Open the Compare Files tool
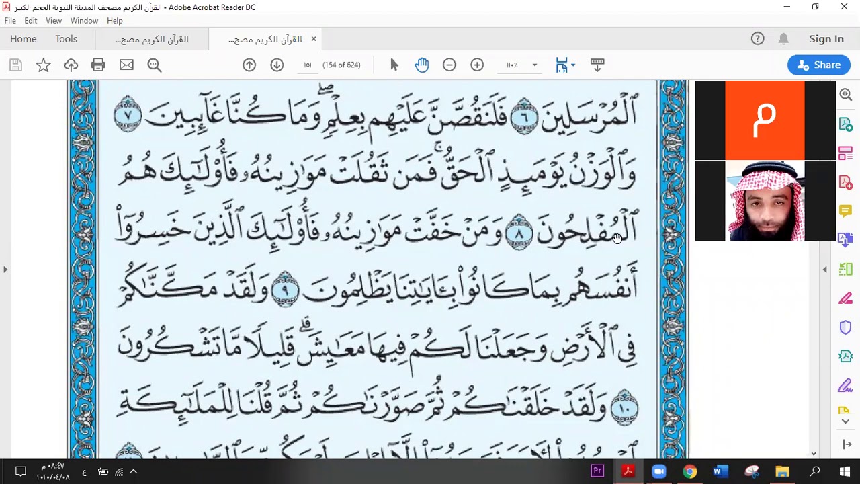860x484 pixels. click(x=846, y=269)
